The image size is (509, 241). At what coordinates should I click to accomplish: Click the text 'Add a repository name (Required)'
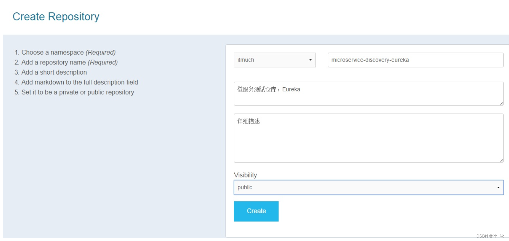pyautogui.click(x=69, y=62)
